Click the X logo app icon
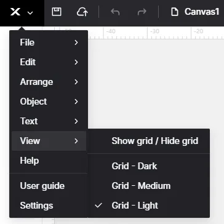Image resolution: width=224 pixels, height=224 pixels. pyautogui.click(x=15, y=12)
